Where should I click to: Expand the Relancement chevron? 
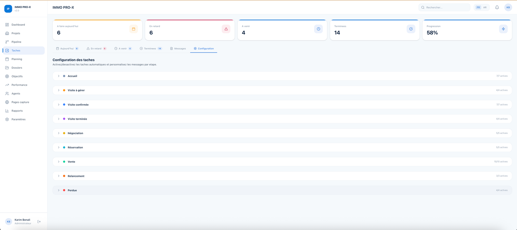[x=58, y=176]
